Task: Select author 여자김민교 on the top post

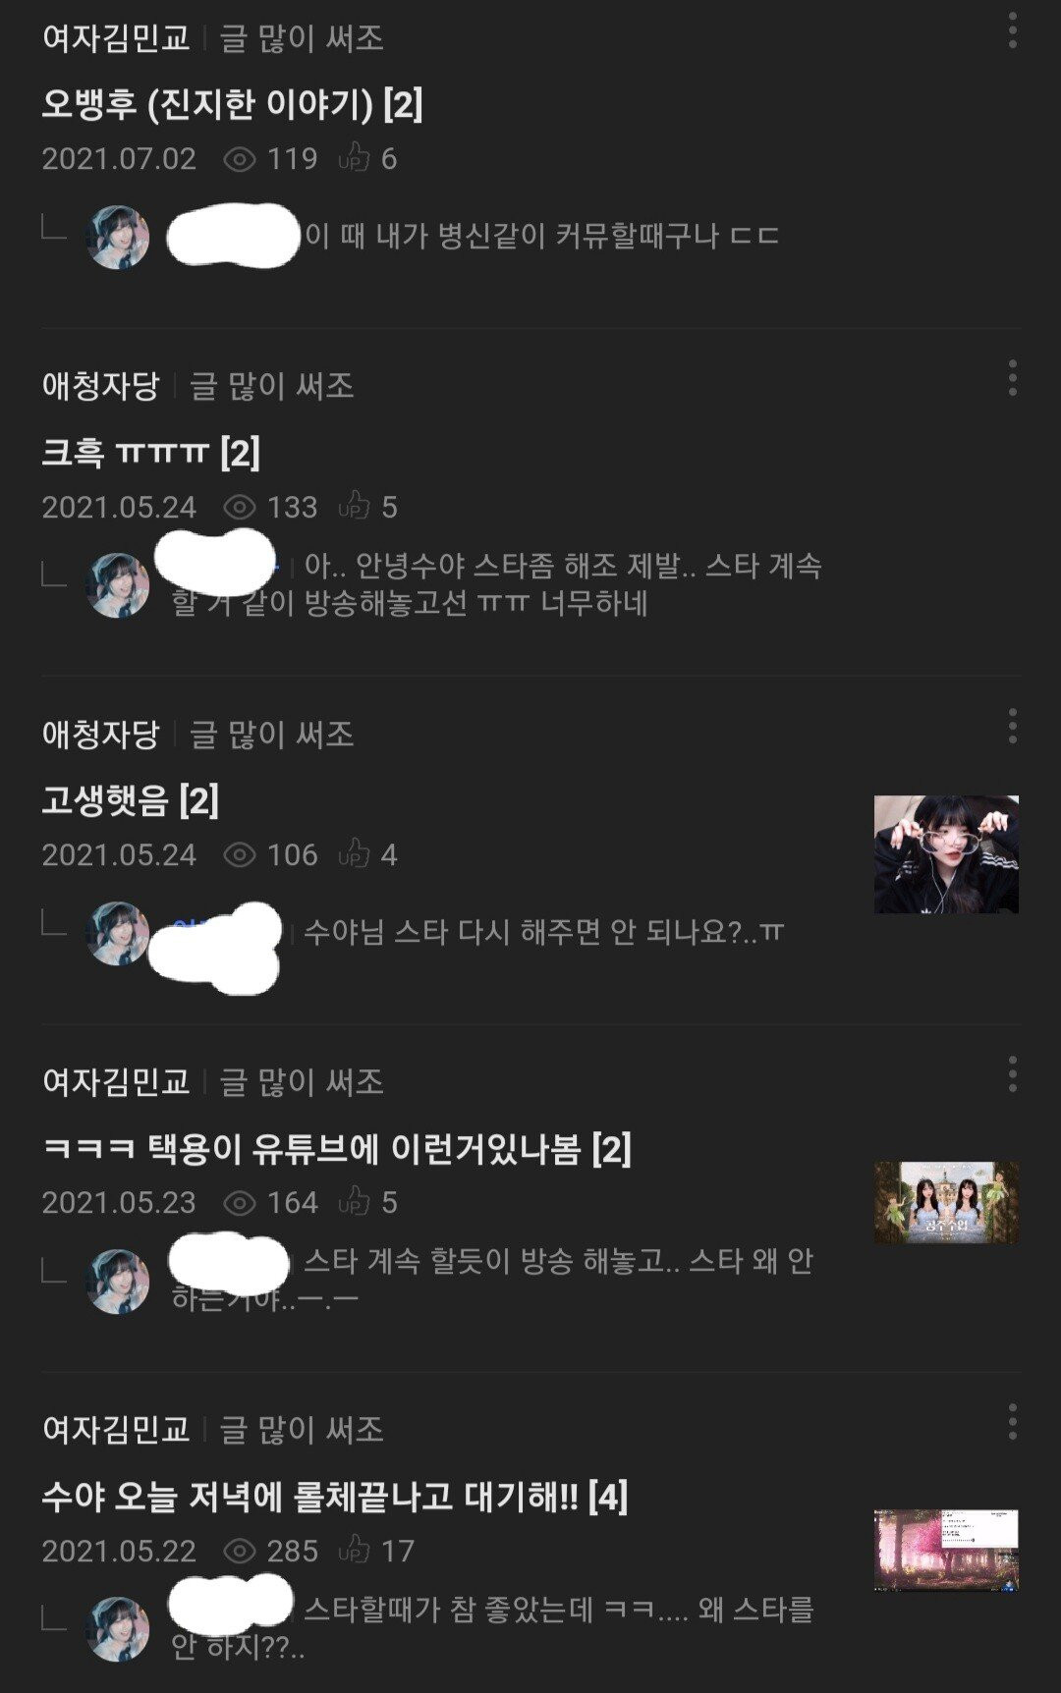Action: point(116,38)
